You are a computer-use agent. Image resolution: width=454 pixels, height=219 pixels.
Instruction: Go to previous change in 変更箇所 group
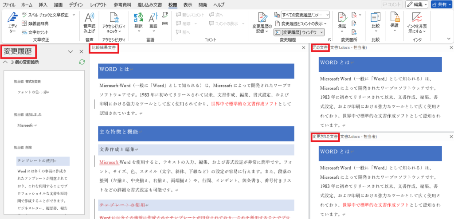point(354,24)
